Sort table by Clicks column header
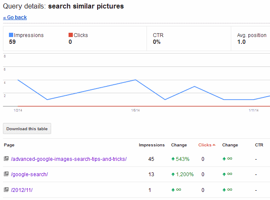 point(205,145)
